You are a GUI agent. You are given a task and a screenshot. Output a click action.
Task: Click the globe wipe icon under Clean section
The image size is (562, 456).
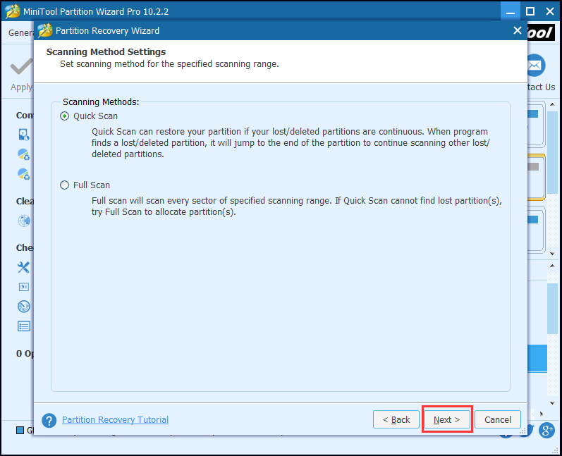pos(24,221)
